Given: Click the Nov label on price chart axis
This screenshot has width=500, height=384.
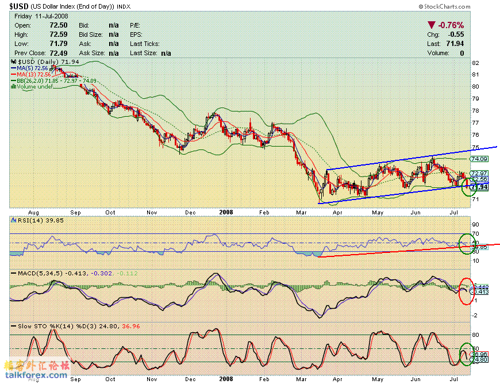Looking at the screenshot, I should click(152, 213).
